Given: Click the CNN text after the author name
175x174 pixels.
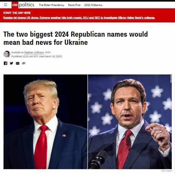Looking at the screenshot, I should tap(48, 52).
